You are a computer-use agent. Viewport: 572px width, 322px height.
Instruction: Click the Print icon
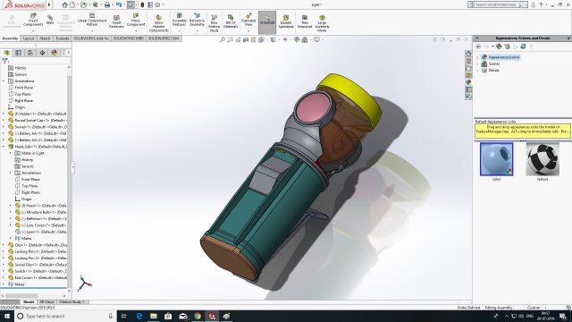(x=107, y=4)
